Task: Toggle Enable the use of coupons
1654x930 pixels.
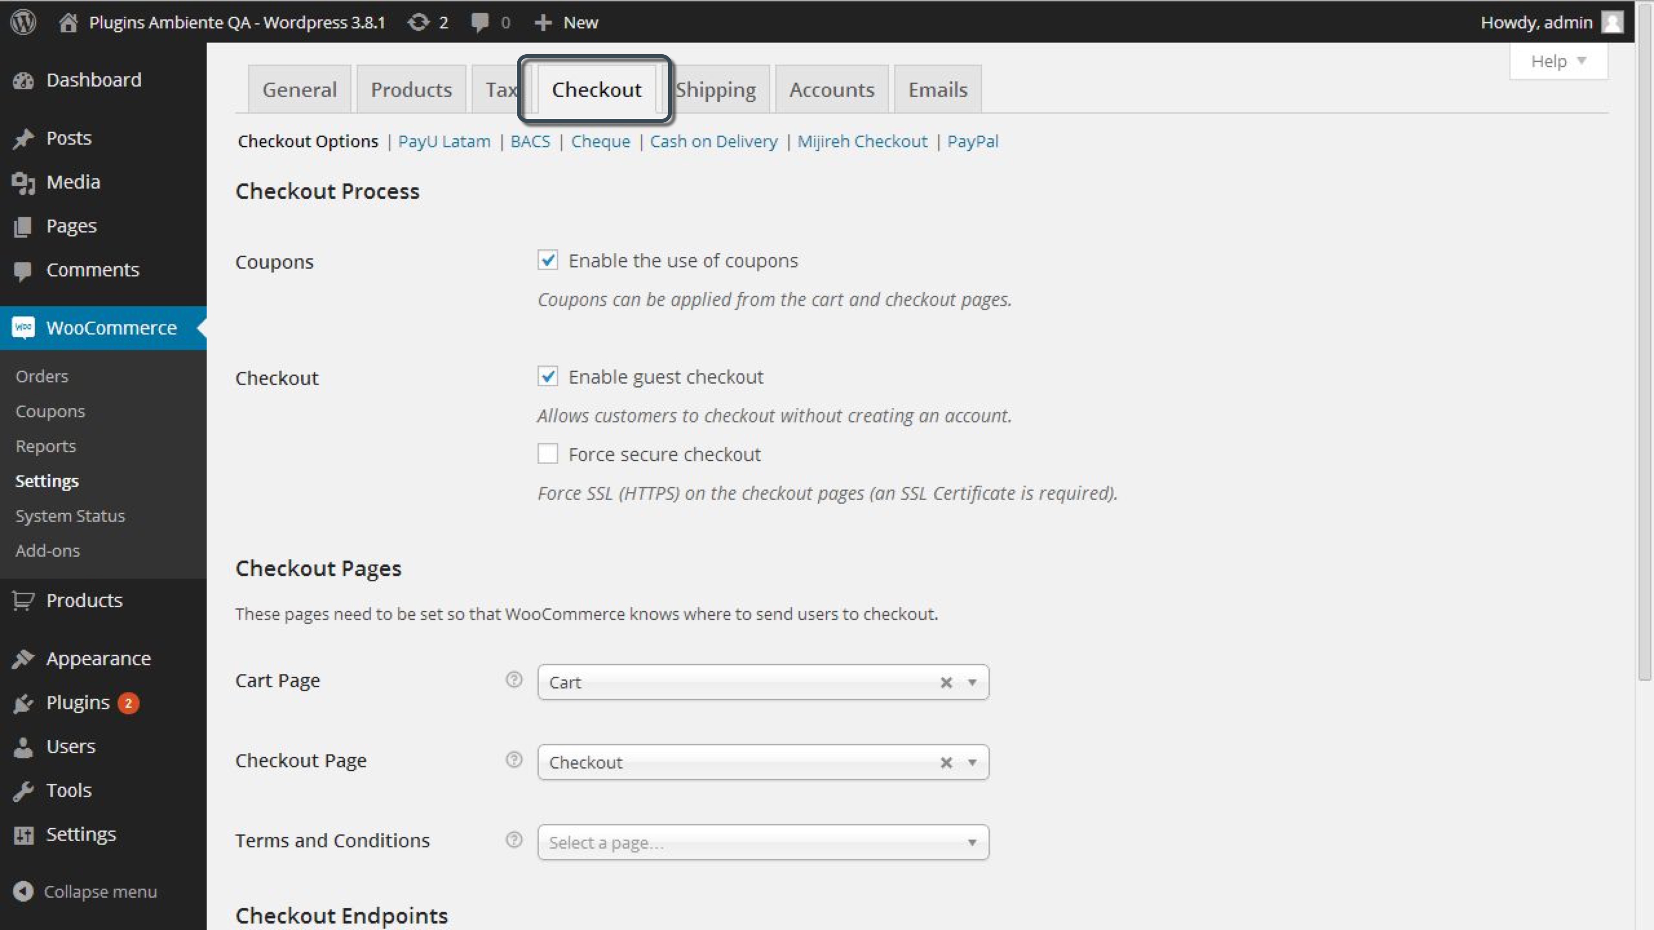Action: click(x=547, y=260)
